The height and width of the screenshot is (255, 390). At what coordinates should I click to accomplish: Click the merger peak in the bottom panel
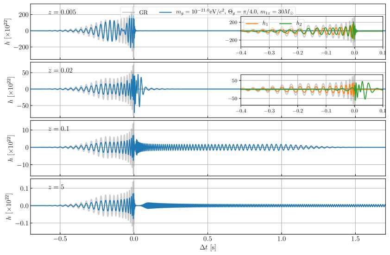pos(133,205)
